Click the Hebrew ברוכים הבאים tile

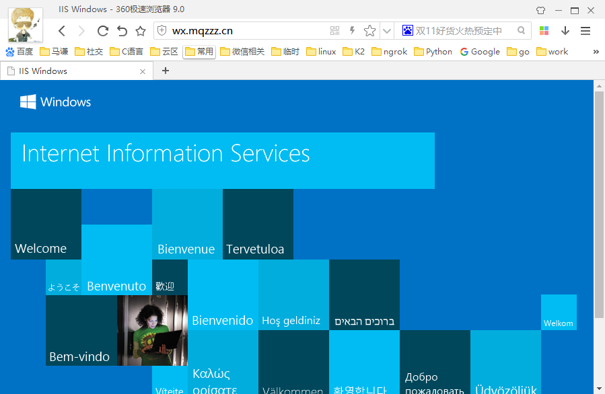pyautogui.click(x=364, y=294)
